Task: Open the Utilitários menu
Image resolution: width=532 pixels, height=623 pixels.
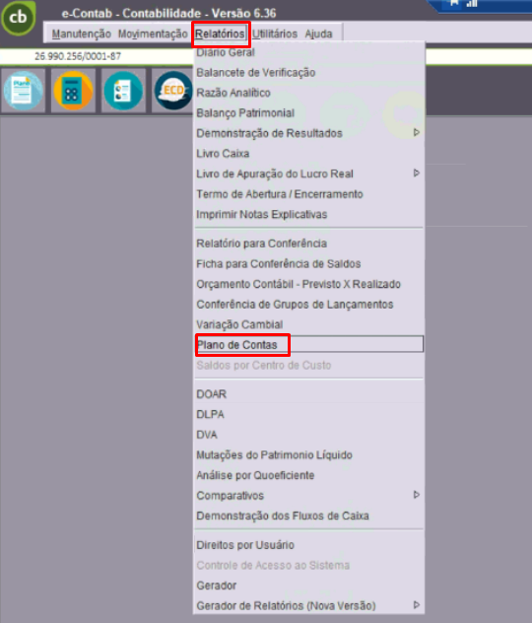Action: point(275,34)
